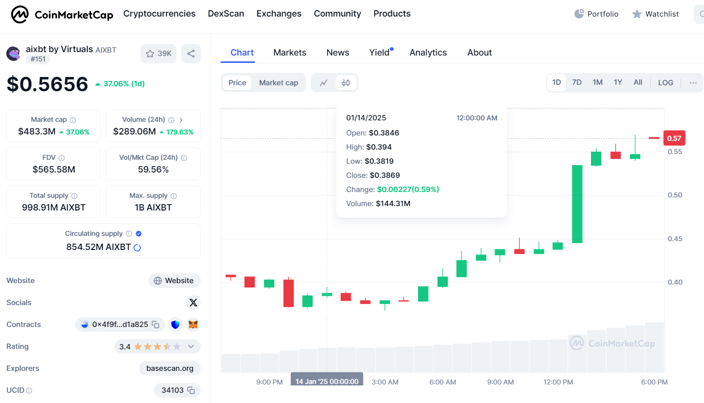Select the Price toggle on chart
The image size is (704, 403).
coord(237,83)
